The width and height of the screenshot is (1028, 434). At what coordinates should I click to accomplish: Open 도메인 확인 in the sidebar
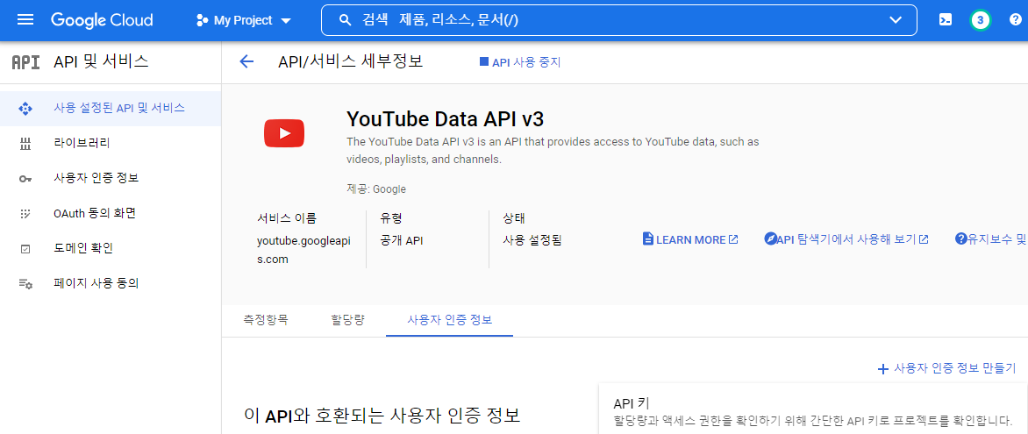coord(111,248)
